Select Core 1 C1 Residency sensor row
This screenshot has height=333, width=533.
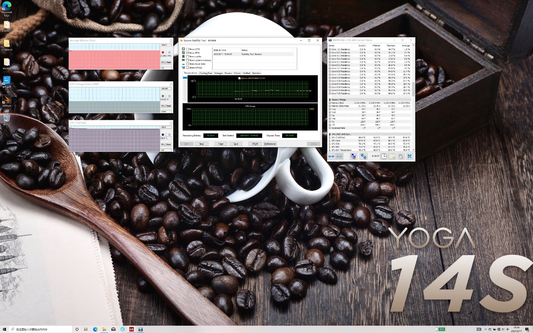coord(370,49)
